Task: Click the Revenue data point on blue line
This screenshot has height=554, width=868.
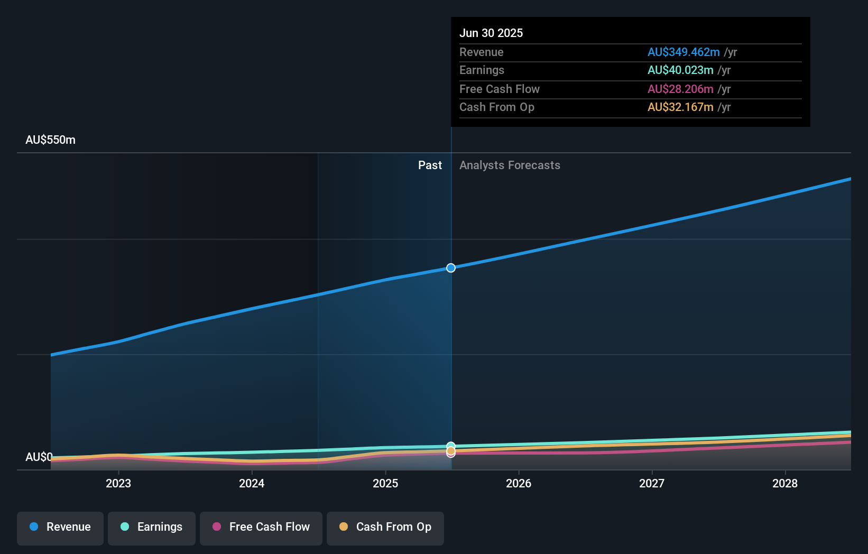Action: tap(451, 268)
